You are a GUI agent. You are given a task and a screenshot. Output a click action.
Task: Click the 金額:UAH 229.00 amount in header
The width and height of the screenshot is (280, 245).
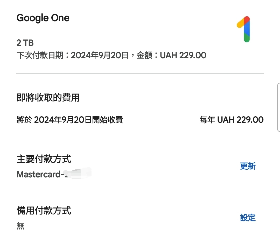click(171, 55)
